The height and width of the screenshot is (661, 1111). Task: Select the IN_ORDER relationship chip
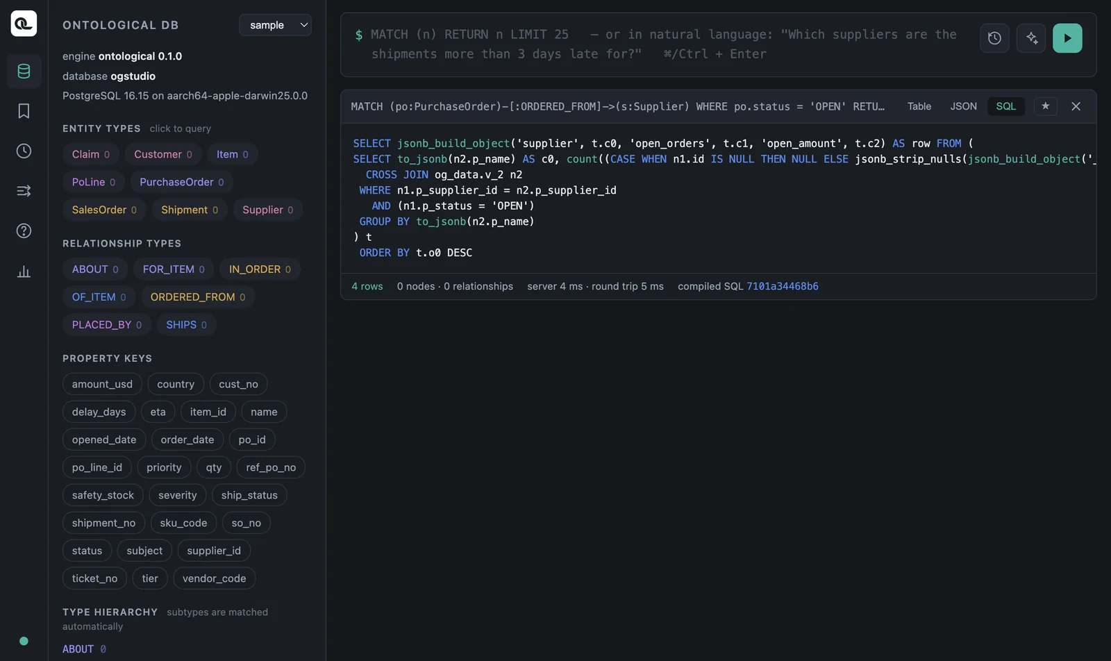point(260,269)
